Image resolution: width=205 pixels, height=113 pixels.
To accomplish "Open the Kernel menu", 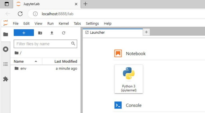I will (64, 23).
